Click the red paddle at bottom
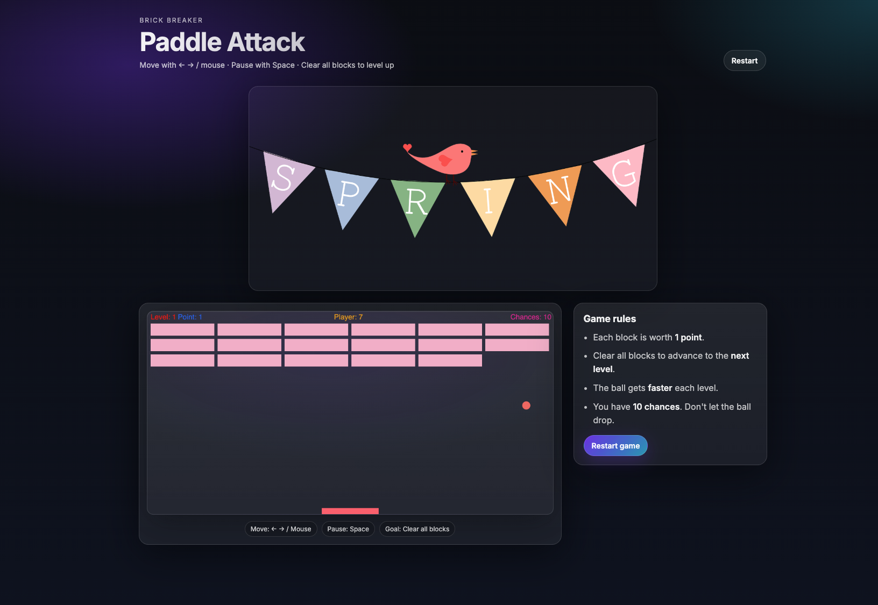This screenshot has height=605, width=878. coord(350,511)
